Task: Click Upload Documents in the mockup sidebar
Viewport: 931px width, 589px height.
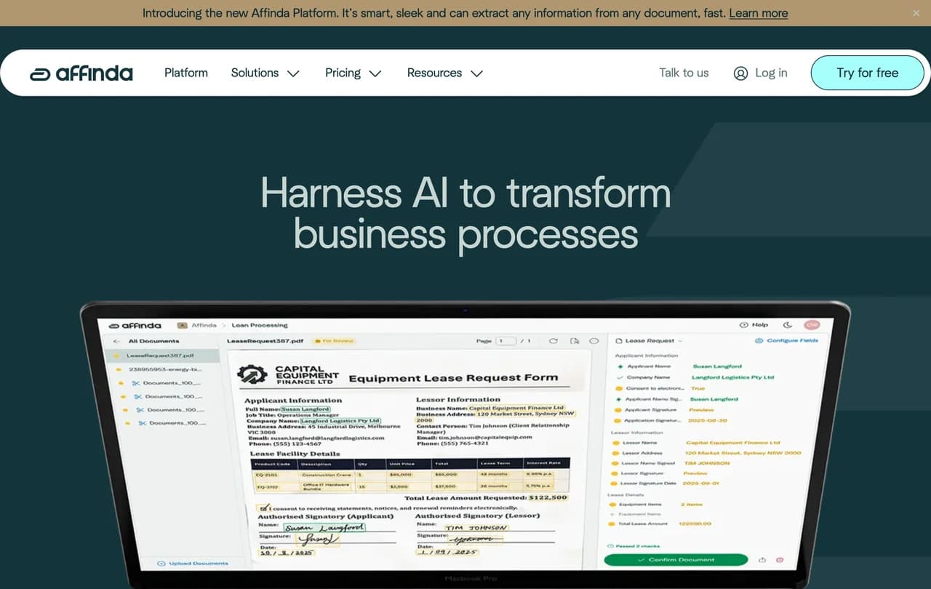Action: coord(193,564)
